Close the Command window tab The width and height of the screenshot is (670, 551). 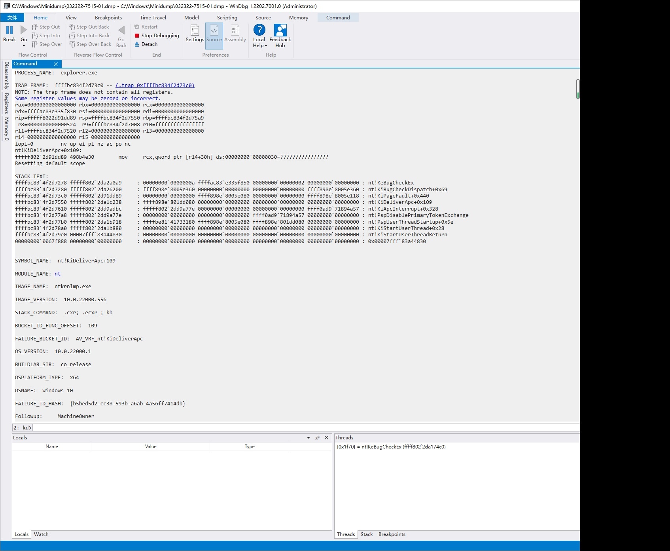[56, 64]
